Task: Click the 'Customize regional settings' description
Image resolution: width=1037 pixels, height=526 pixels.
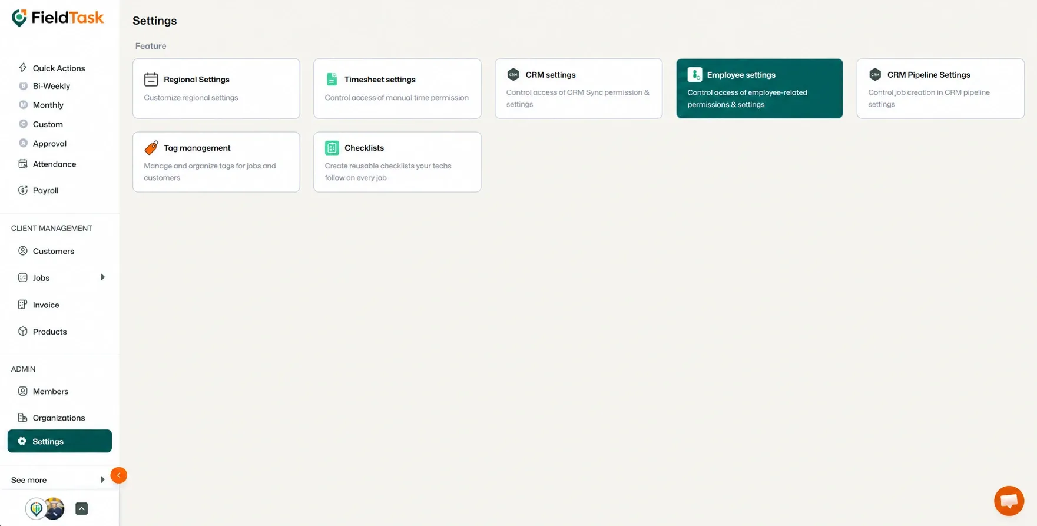Action: (191, 98)
